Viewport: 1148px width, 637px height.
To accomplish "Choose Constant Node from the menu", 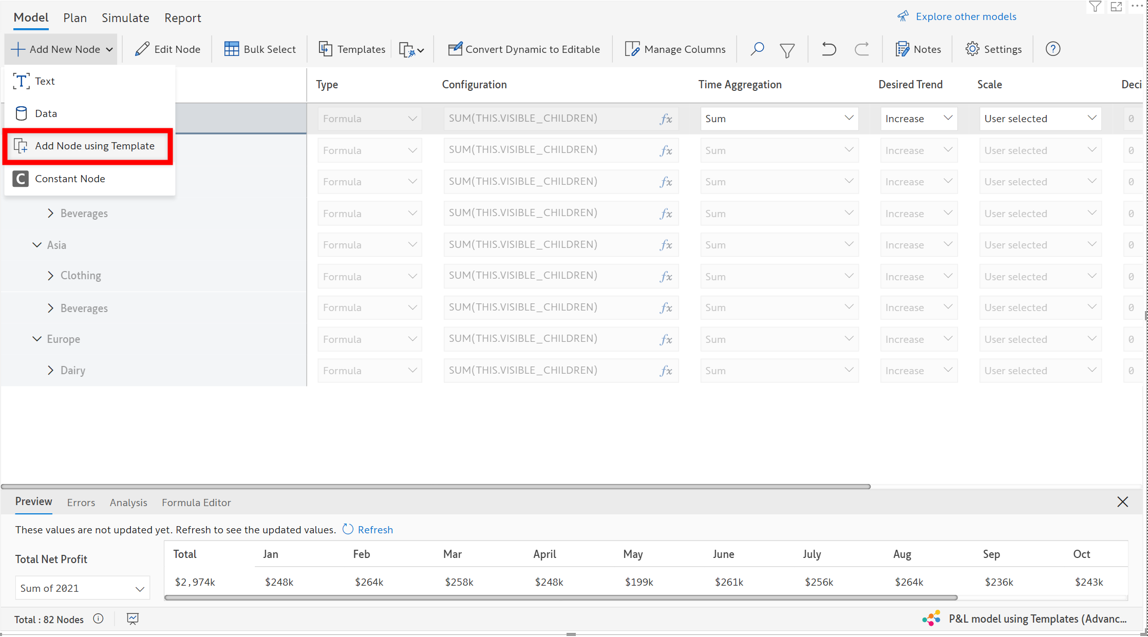I will point(70,179).
